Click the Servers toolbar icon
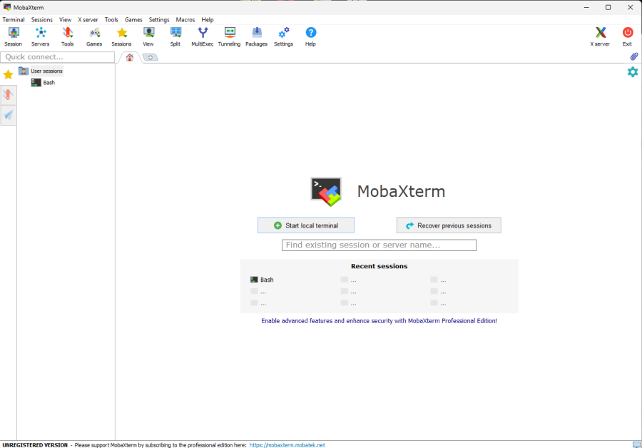Image resolution: width=642 pixels, height=448 pixels. [x=41, y=36]
